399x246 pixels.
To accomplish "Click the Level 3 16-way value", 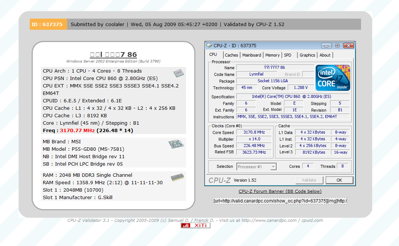I will click(340, 152).
